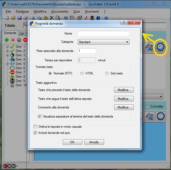Expand the Dom. 5 tree node
This screenshot has width=171, height=170.
pyautogui.click(x=7, y=64)
